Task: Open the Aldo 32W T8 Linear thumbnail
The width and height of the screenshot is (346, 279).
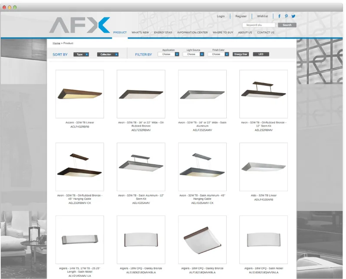Action: [264, 167]
